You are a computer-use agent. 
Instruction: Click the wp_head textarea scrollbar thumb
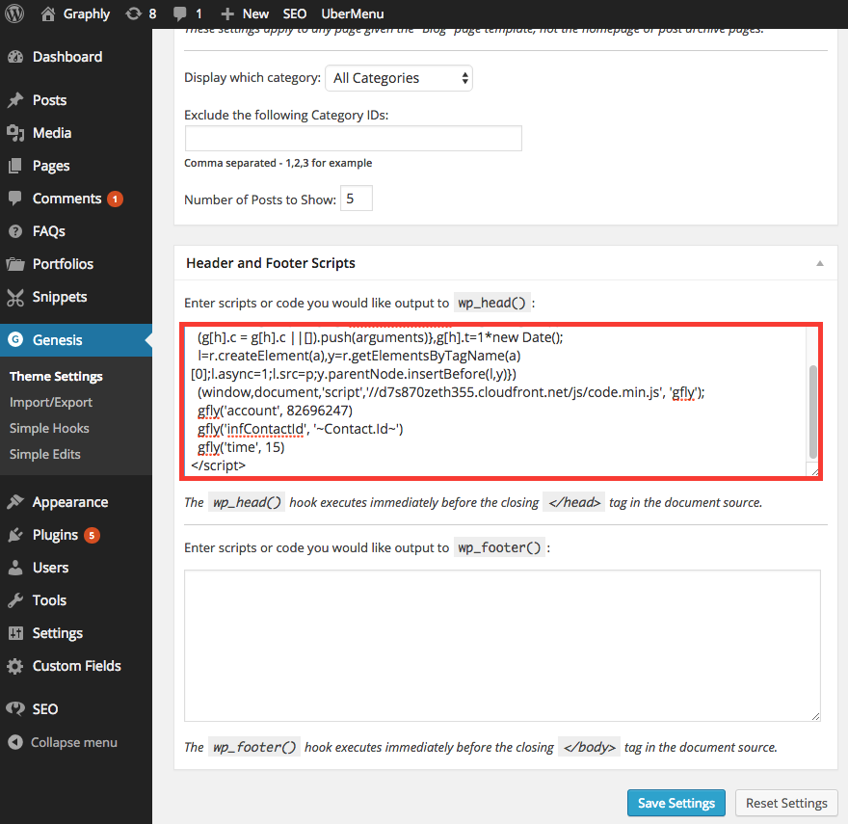click(813, 412)
